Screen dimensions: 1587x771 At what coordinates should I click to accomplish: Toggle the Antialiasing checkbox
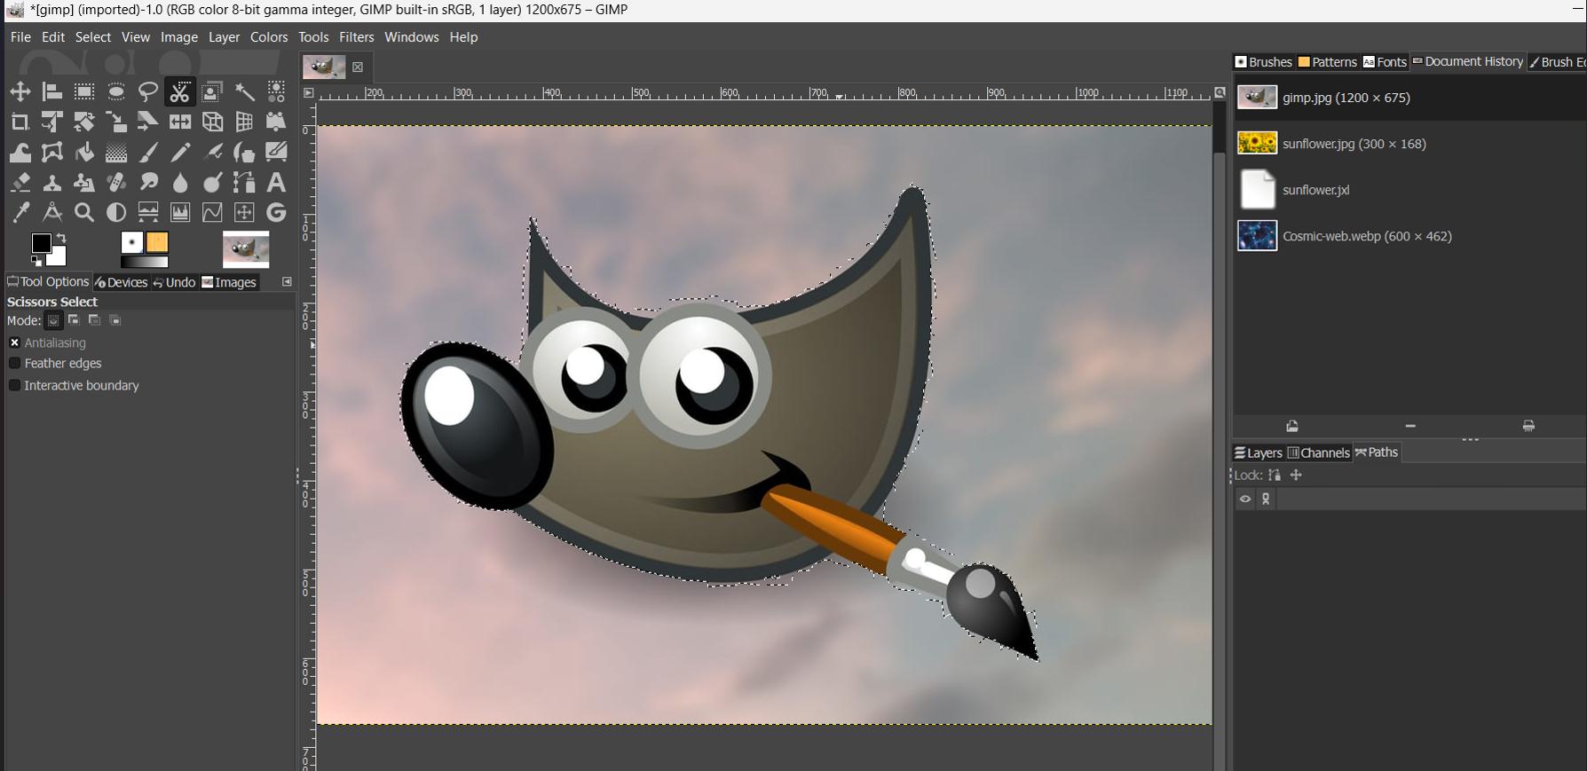(14, 342)
